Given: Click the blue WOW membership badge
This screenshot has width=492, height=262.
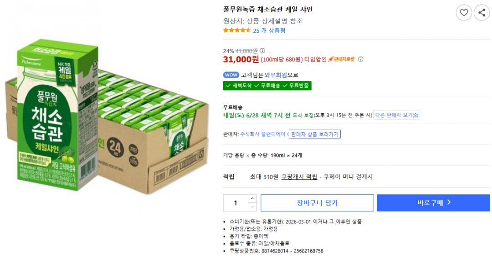Looking at the screenshot, I should 231,75.
